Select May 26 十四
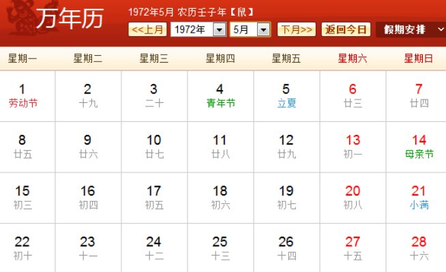This screenshot has height=272, width=446. [286, 248]
